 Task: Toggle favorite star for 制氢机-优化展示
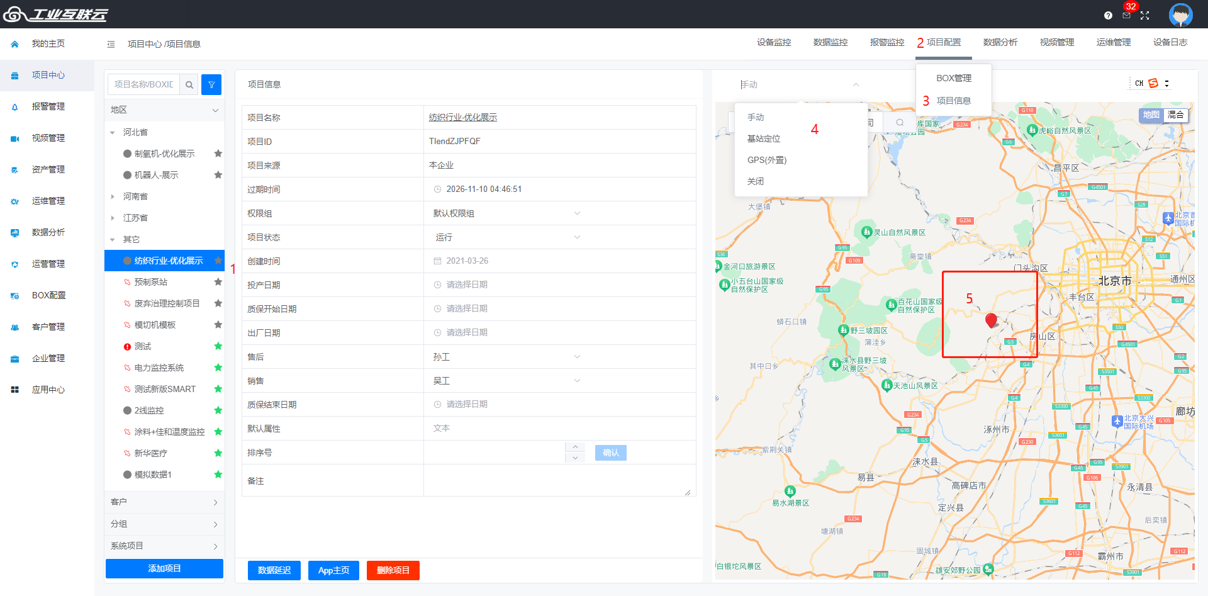218,154
